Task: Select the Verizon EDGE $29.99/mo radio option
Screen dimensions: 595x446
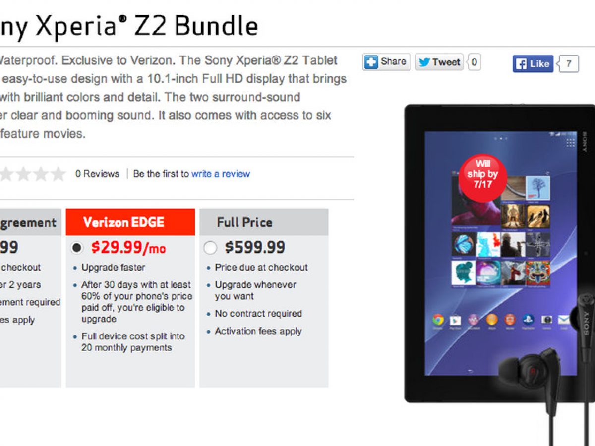Action: point(77,247)
